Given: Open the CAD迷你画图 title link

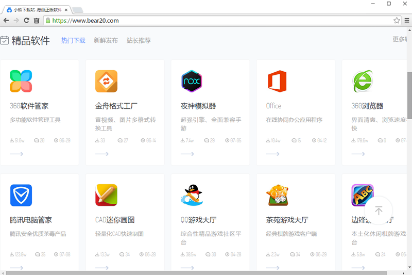Looking at the screenshot, I should (115, 220).
